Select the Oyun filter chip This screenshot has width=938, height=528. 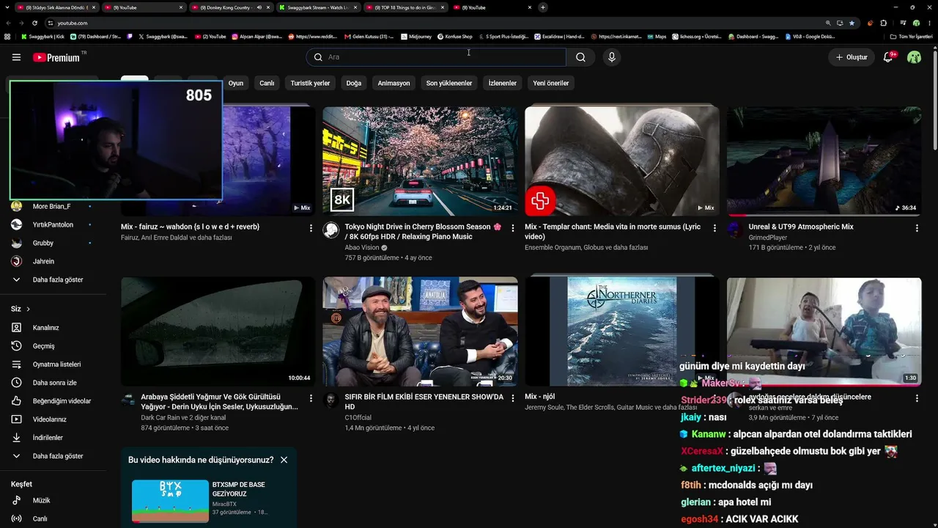click(x=236, y=83)
